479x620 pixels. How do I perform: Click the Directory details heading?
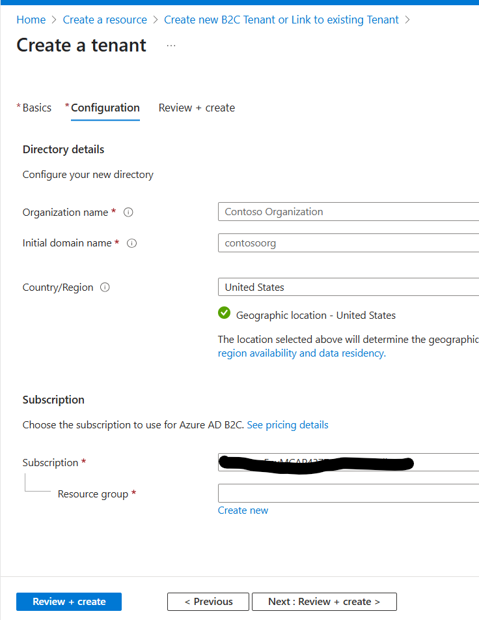pyautogui.click(x=64, y=149)
